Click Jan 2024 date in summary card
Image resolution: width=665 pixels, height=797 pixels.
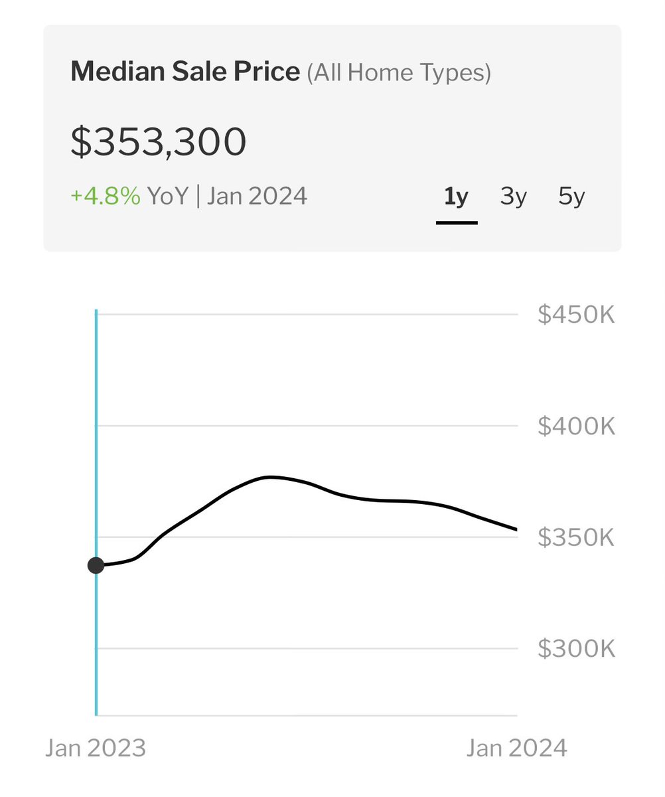click(257, 197)
